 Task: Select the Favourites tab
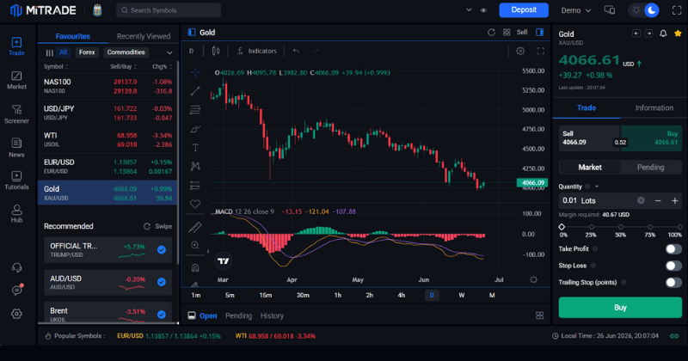tap(73, 36)
